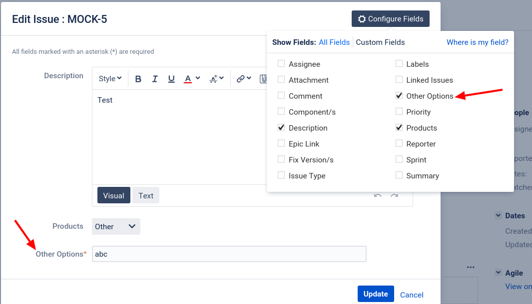Apply bold formatting in the Description editor
Image resolution: width=532 pixels, height=304 pixels.
pyautogui.click(x=138, y=79)
